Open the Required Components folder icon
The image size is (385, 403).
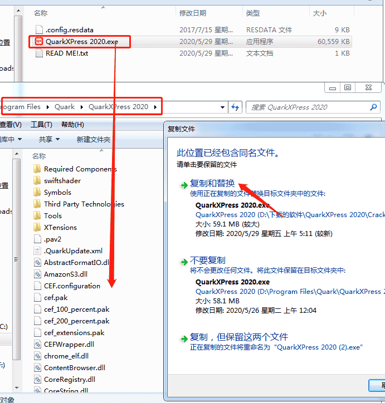[37, 169]
